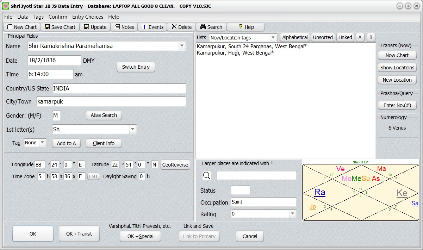
Task: Open the Tags menu
Action: [x=39, y=17]
